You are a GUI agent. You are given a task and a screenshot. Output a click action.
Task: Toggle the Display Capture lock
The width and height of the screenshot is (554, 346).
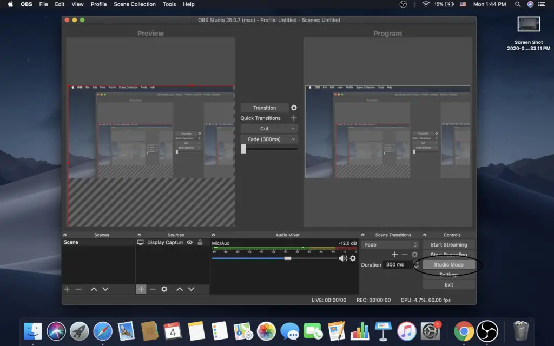click(x=200, y=242)
